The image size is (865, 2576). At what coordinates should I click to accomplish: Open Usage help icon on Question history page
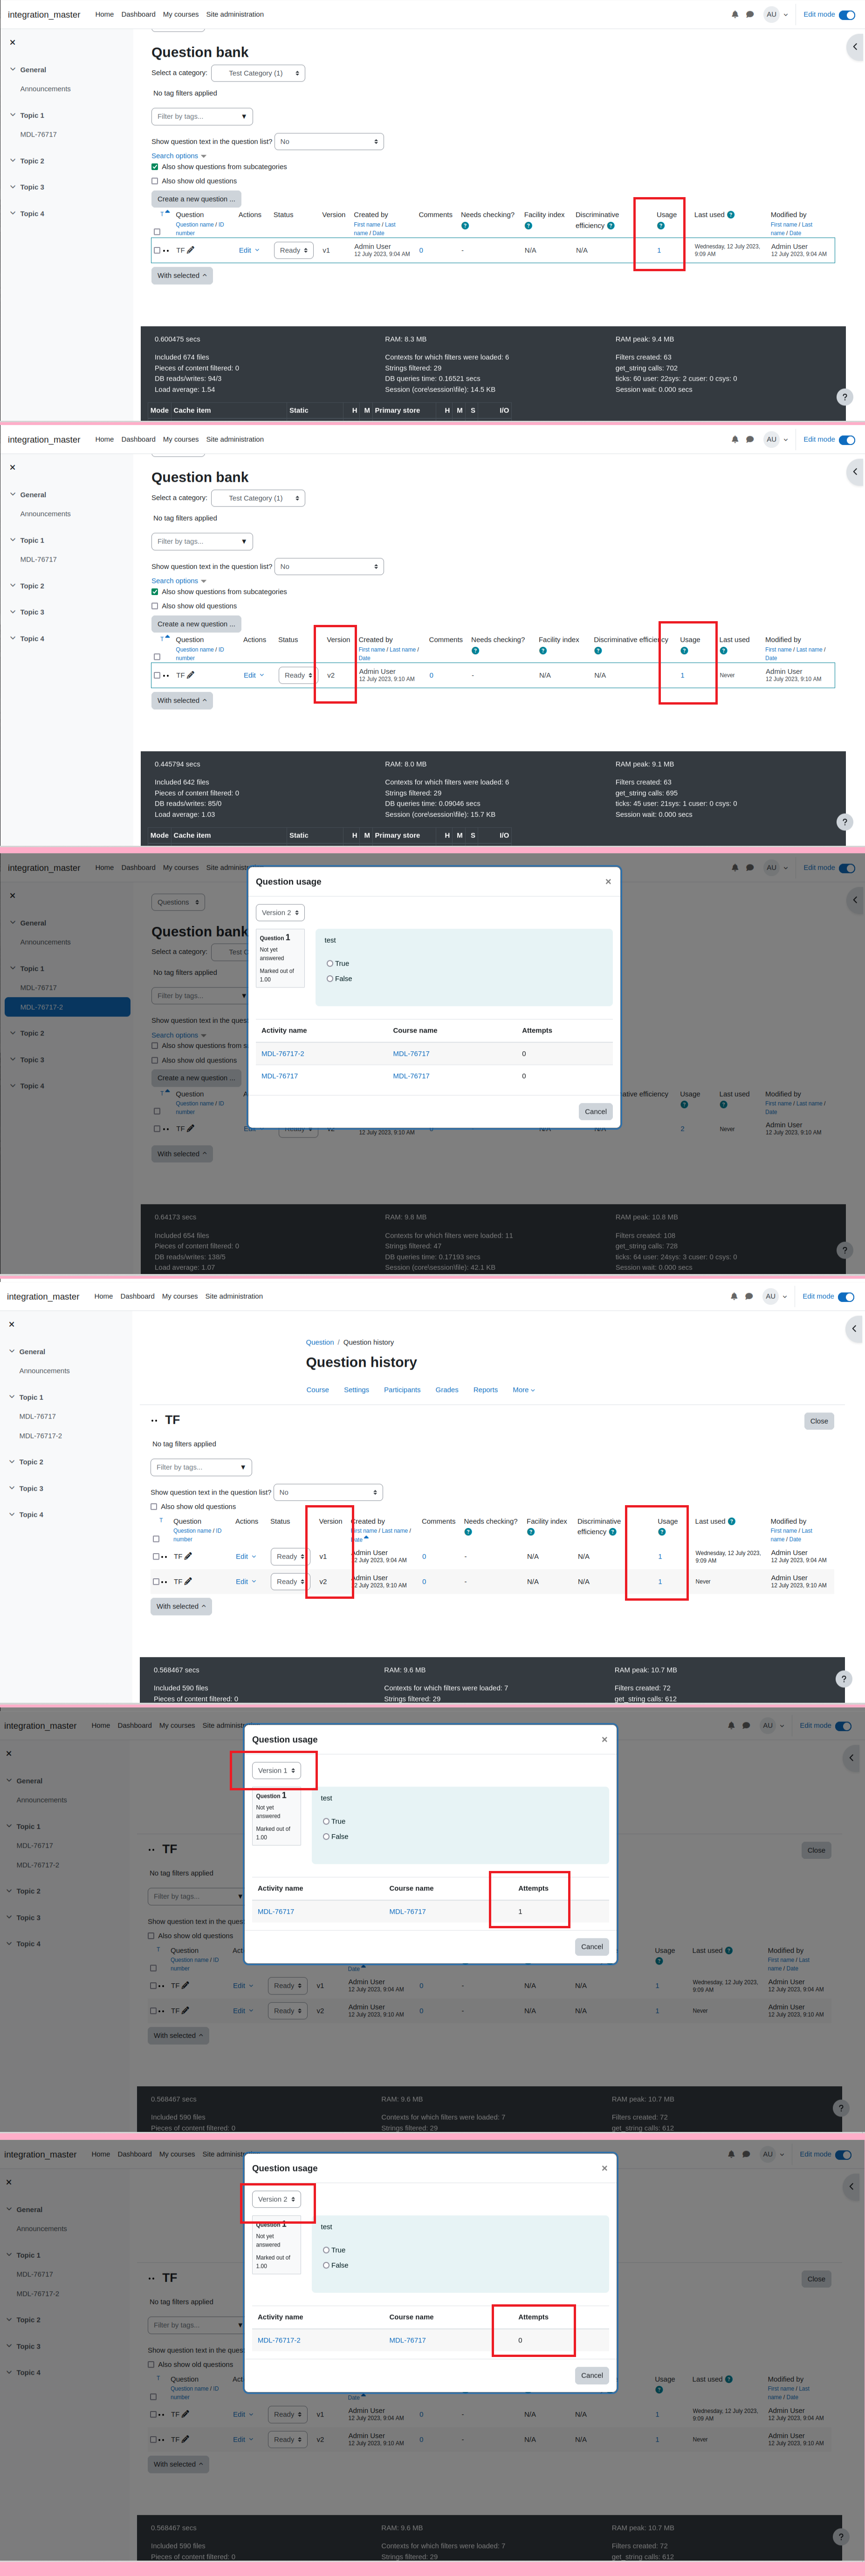pos(662,1532)
